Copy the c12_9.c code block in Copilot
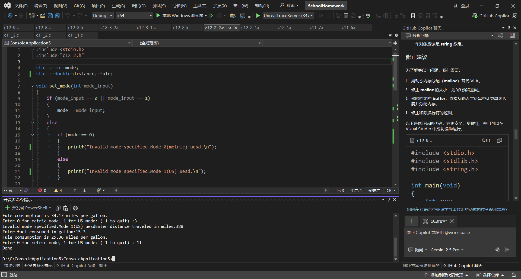The image size is (521, 279). click(x=499, y=140)
